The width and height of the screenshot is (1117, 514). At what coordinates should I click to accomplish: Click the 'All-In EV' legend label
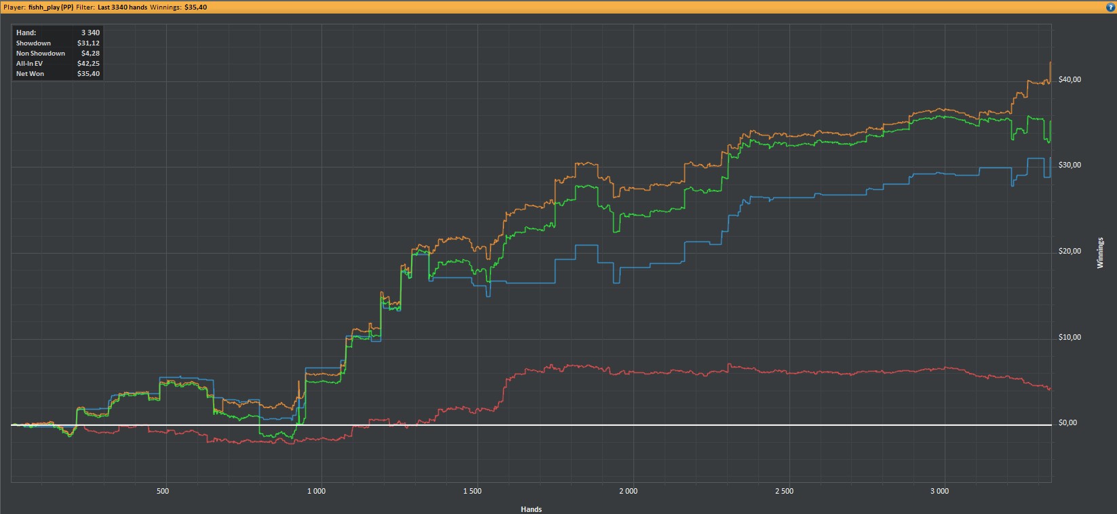pos(29,63)
